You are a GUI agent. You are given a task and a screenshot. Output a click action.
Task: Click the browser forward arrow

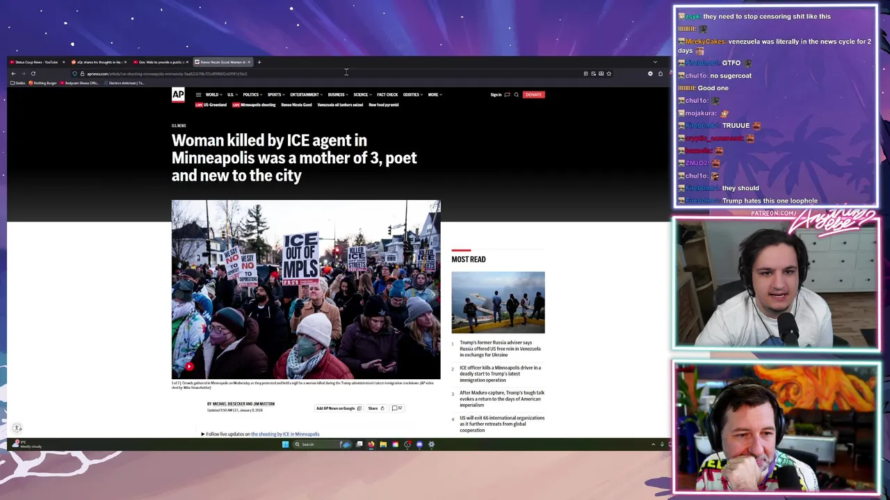coord(23,74)
